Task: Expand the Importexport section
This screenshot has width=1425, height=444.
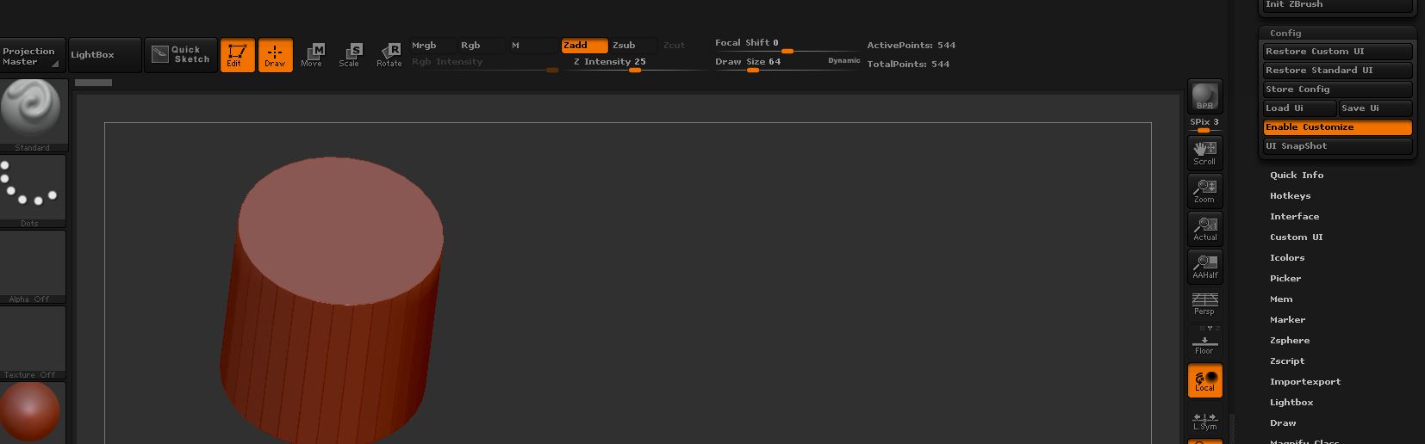Action: pos(1305,382)
